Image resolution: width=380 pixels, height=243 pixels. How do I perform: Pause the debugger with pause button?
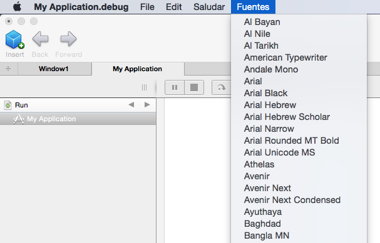tap(175, 87)
